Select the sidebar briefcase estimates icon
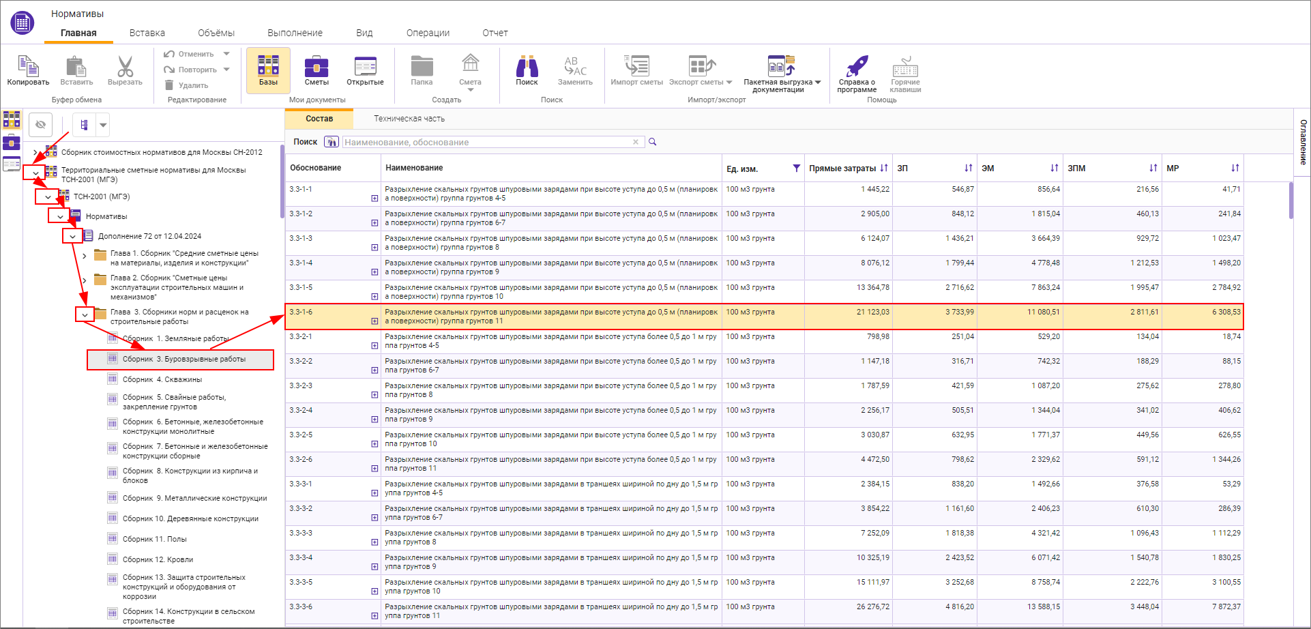Image resolution: width=1311 pixels, height=629 pixels. coord(12,142)
